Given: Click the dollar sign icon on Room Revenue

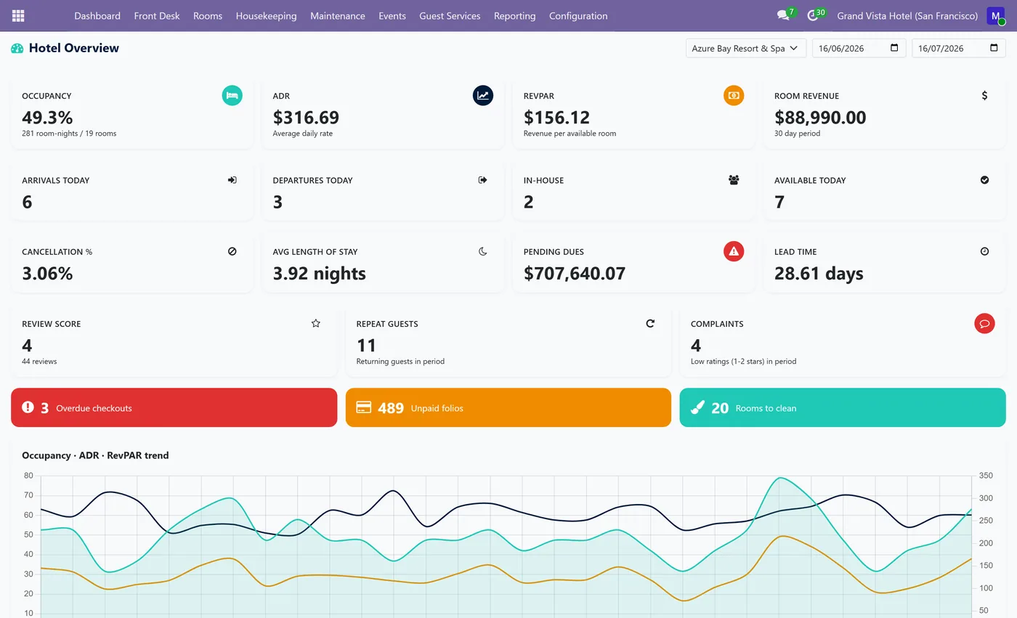Looking at the screenshot, I should click(x=984, y=95).
